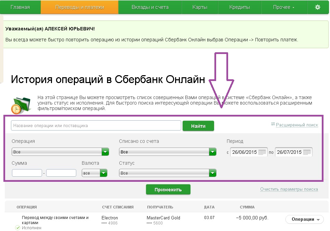330x231 pixels.
Task: Open settings via the green gear icon
Action: pyautogui.click(x=318, y=7)
